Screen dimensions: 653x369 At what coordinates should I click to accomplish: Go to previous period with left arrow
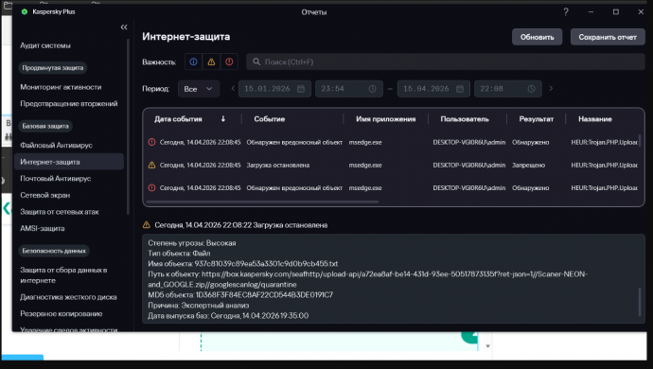233,88
